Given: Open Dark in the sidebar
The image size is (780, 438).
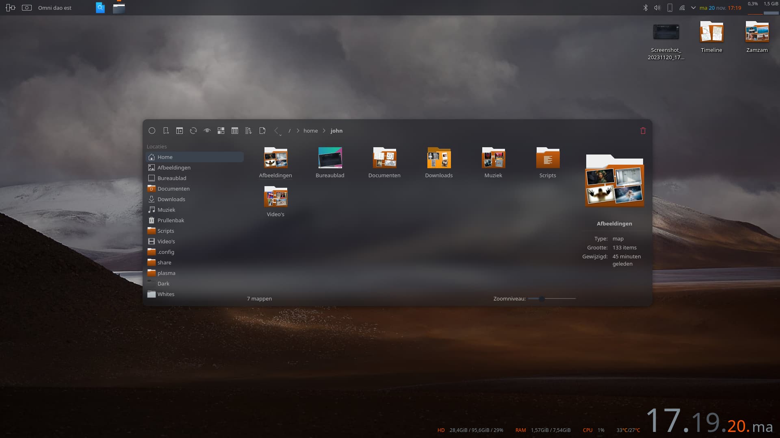Looking at the screenshot, I should 195,283.
